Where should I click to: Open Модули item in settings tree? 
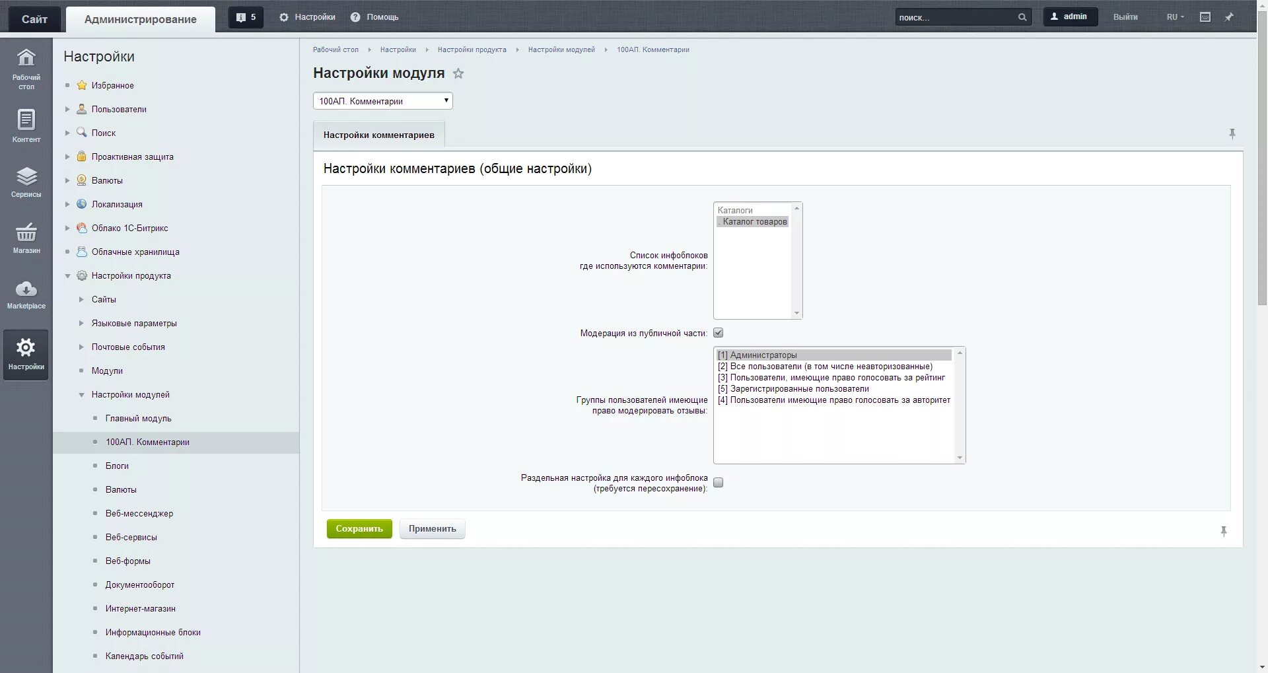(x=107, y=371)
